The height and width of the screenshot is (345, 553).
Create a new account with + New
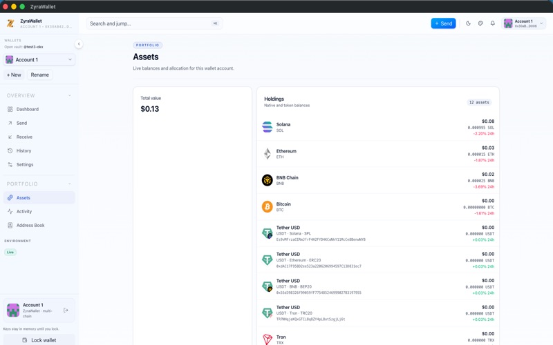coord(14,75)
